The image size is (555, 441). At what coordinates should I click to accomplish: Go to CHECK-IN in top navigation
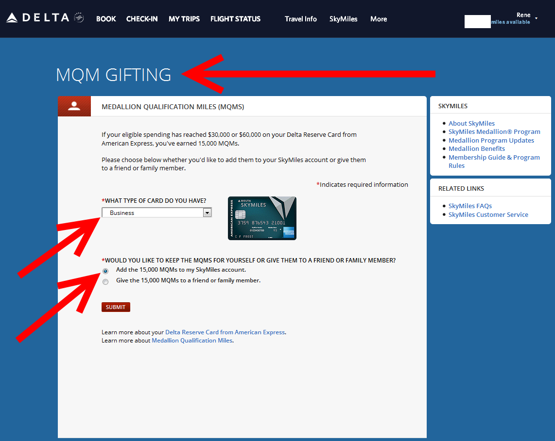[x=142, y=19]
